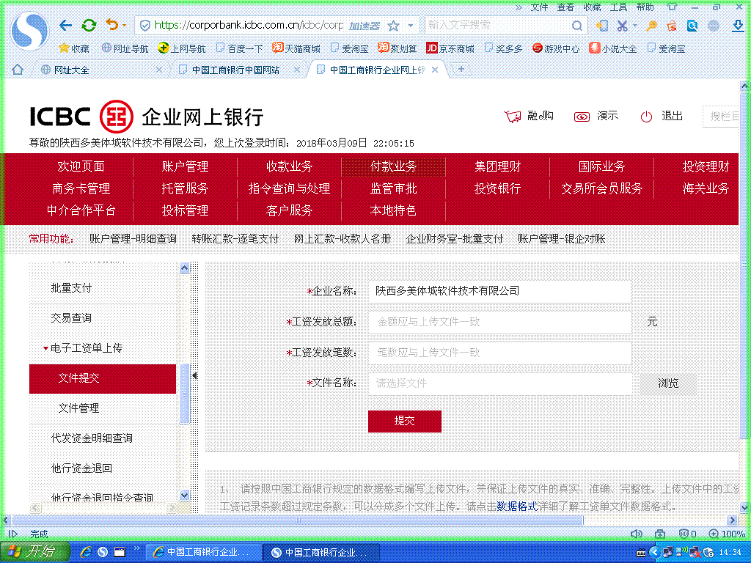The image size is (751, 563).
Task: Click the Sogou browser logo
Action: click(29, 31)
